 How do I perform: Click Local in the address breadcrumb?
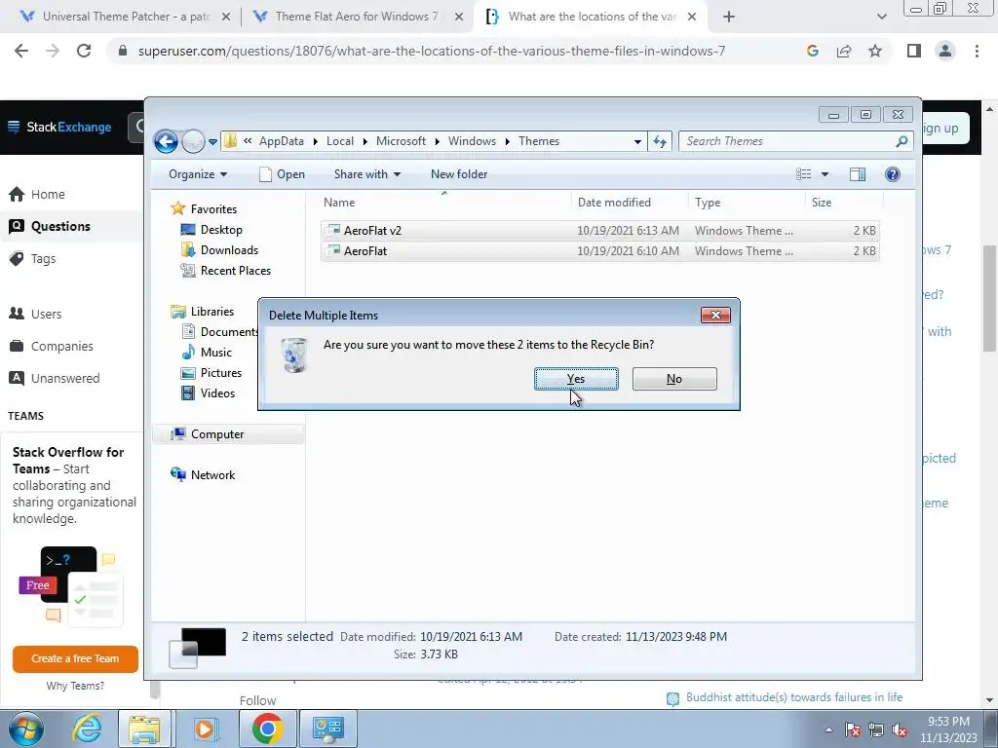(340, 141)
